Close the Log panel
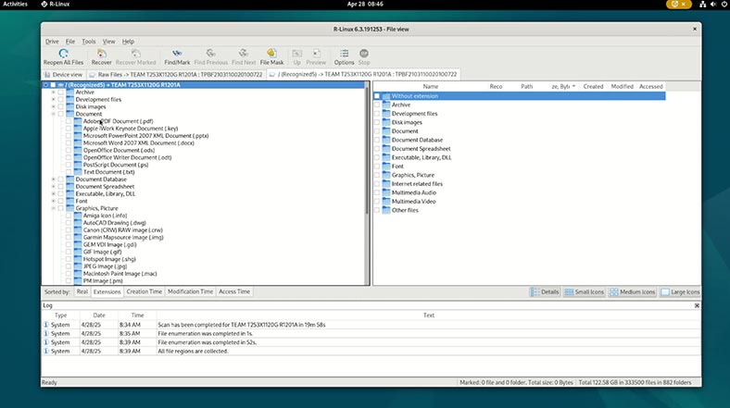 697,305
